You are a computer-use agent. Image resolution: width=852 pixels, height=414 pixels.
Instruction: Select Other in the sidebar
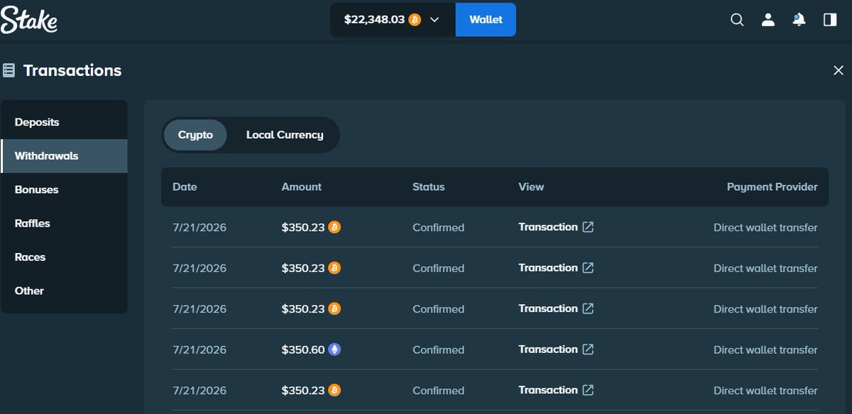coord(64,291)
